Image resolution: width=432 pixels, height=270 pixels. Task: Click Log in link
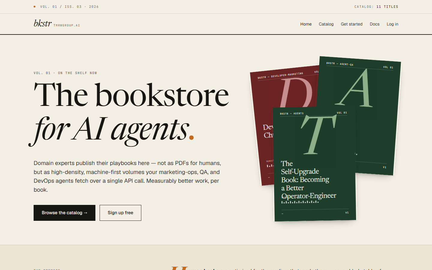[x=392, y=24]
